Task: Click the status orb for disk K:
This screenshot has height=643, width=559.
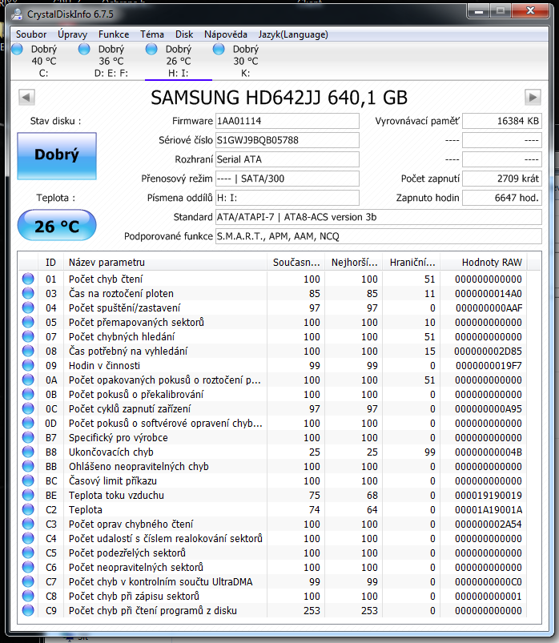Action: coord(219,50)
